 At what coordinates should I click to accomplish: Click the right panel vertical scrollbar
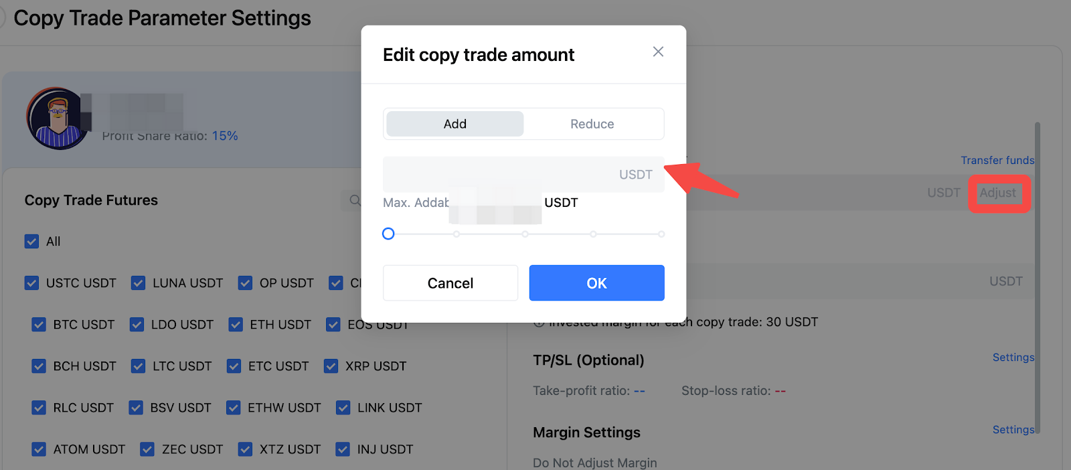1038,278
